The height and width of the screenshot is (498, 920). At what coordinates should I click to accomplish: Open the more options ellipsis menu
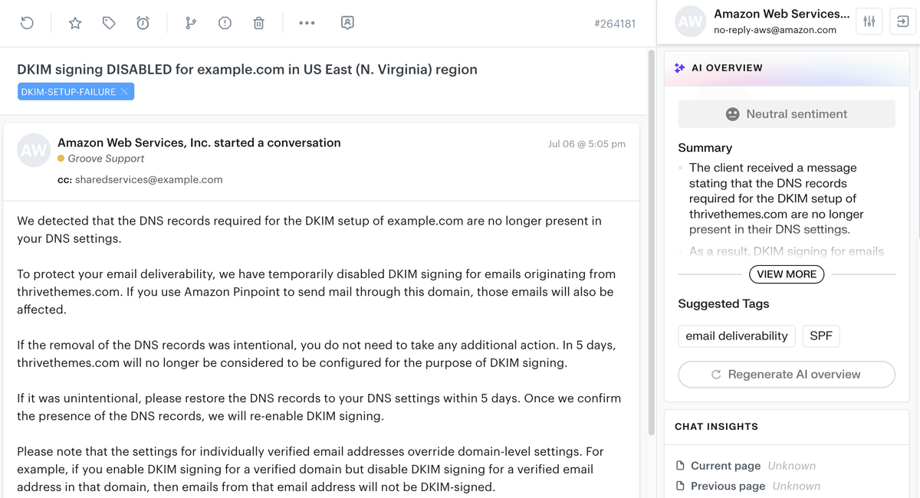(x=307, y=23)
